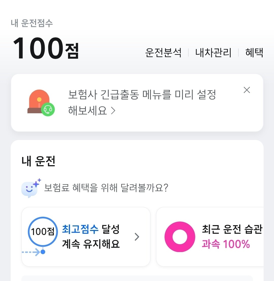Open the 최근 운전 습관 card title

(x=232, y=229)
